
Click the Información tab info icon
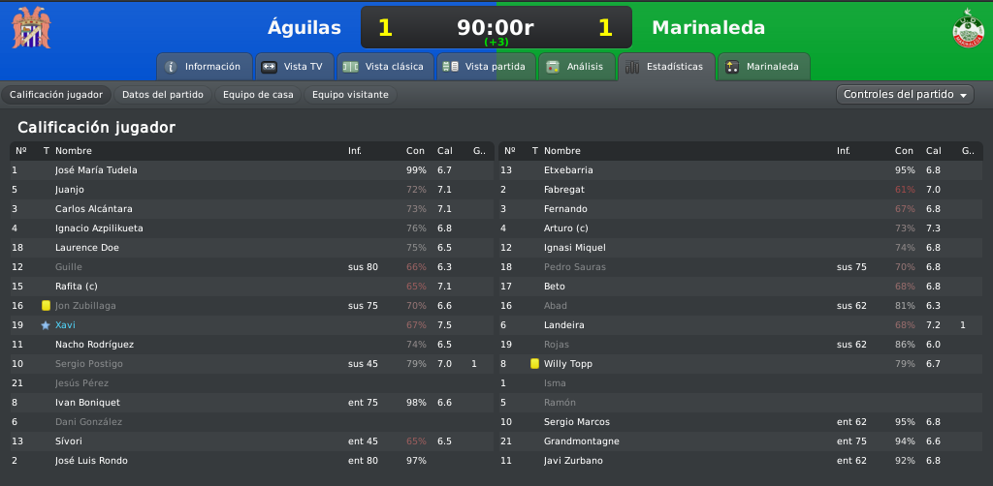click(171, 67)
